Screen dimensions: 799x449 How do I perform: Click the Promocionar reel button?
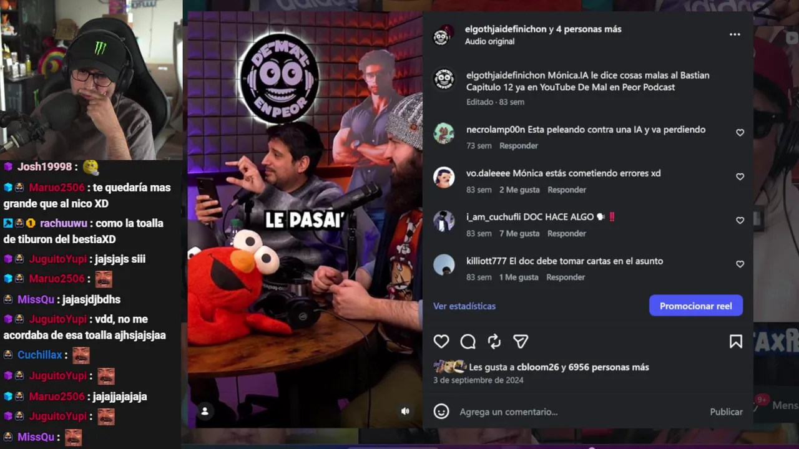pyautogui.click(x=696, y=306)
